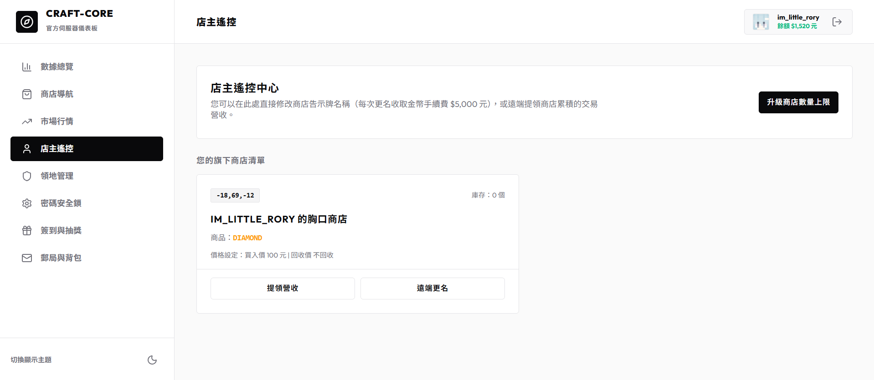
Task: Click the 升級商店數量上限 button
Action: point(798,102)
